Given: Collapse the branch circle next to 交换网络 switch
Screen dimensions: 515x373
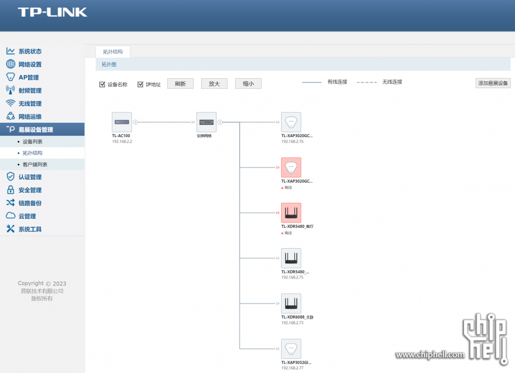Looking at the screenshot, I should pos(220,122).
